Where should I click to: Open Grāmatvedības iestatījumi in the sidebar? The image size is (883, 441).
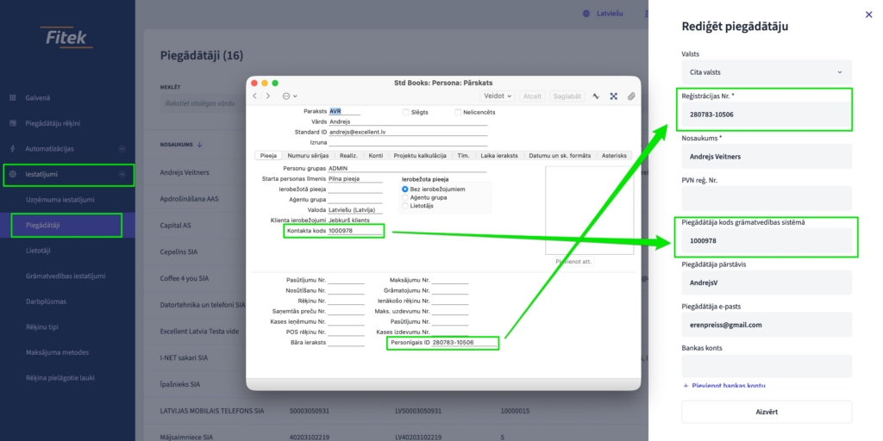(x=66, y=276)
